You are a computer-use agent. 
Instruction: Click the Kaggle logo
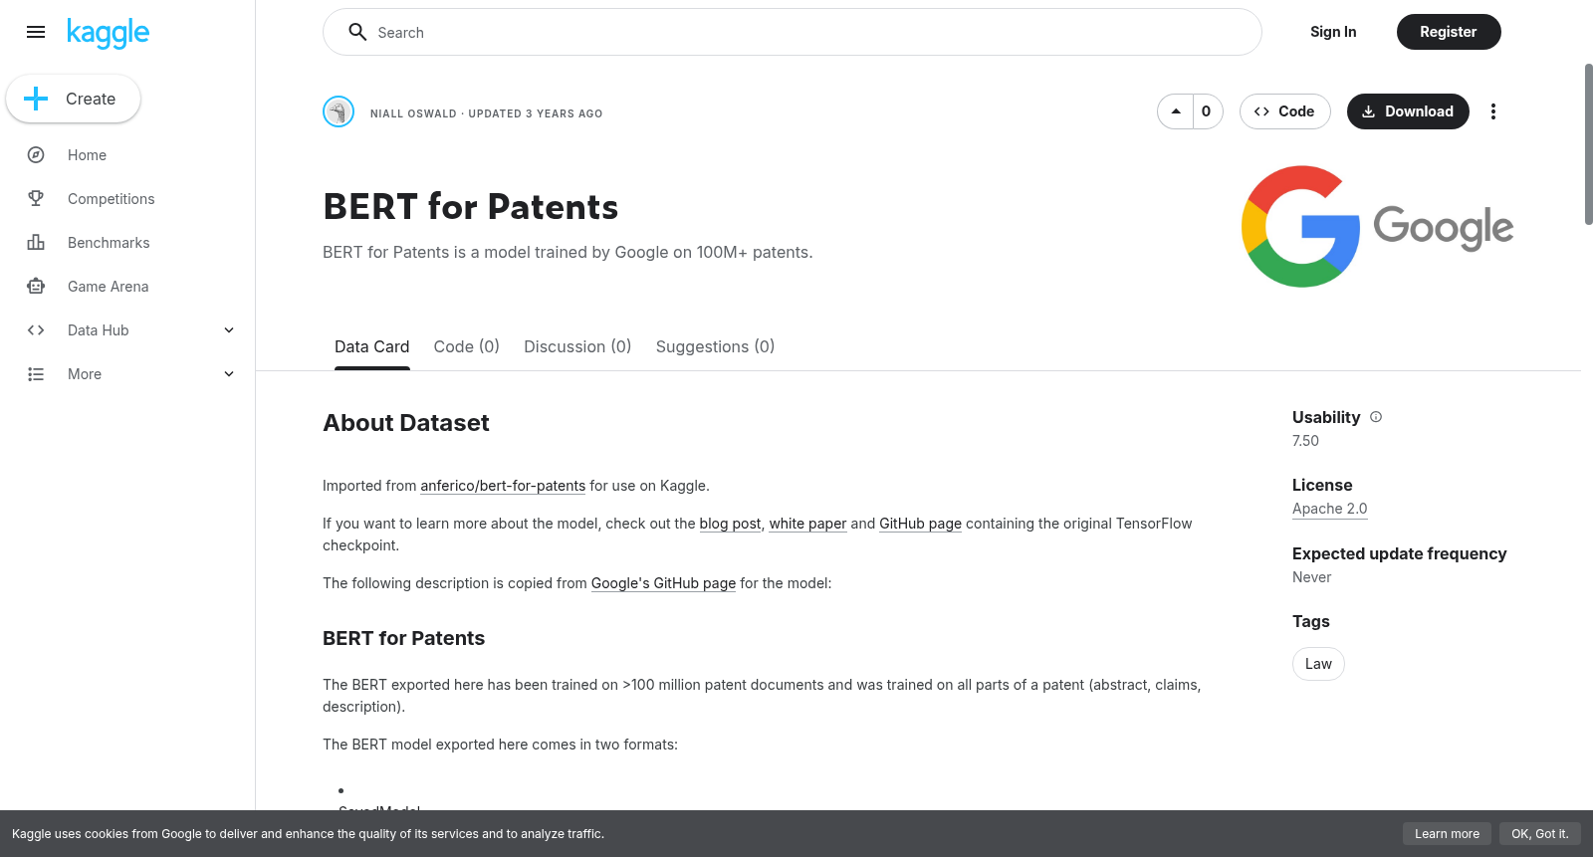point(108,33)
